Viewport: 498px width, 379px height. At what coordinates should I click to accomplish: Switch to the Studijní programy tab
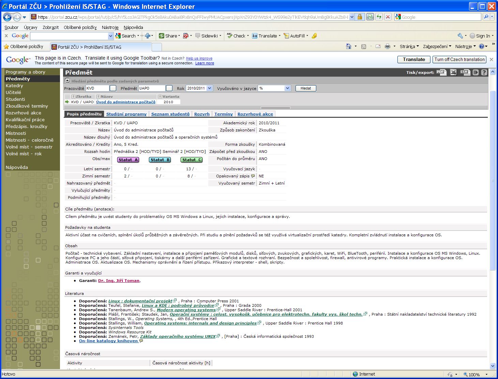[x=126, y=114]
